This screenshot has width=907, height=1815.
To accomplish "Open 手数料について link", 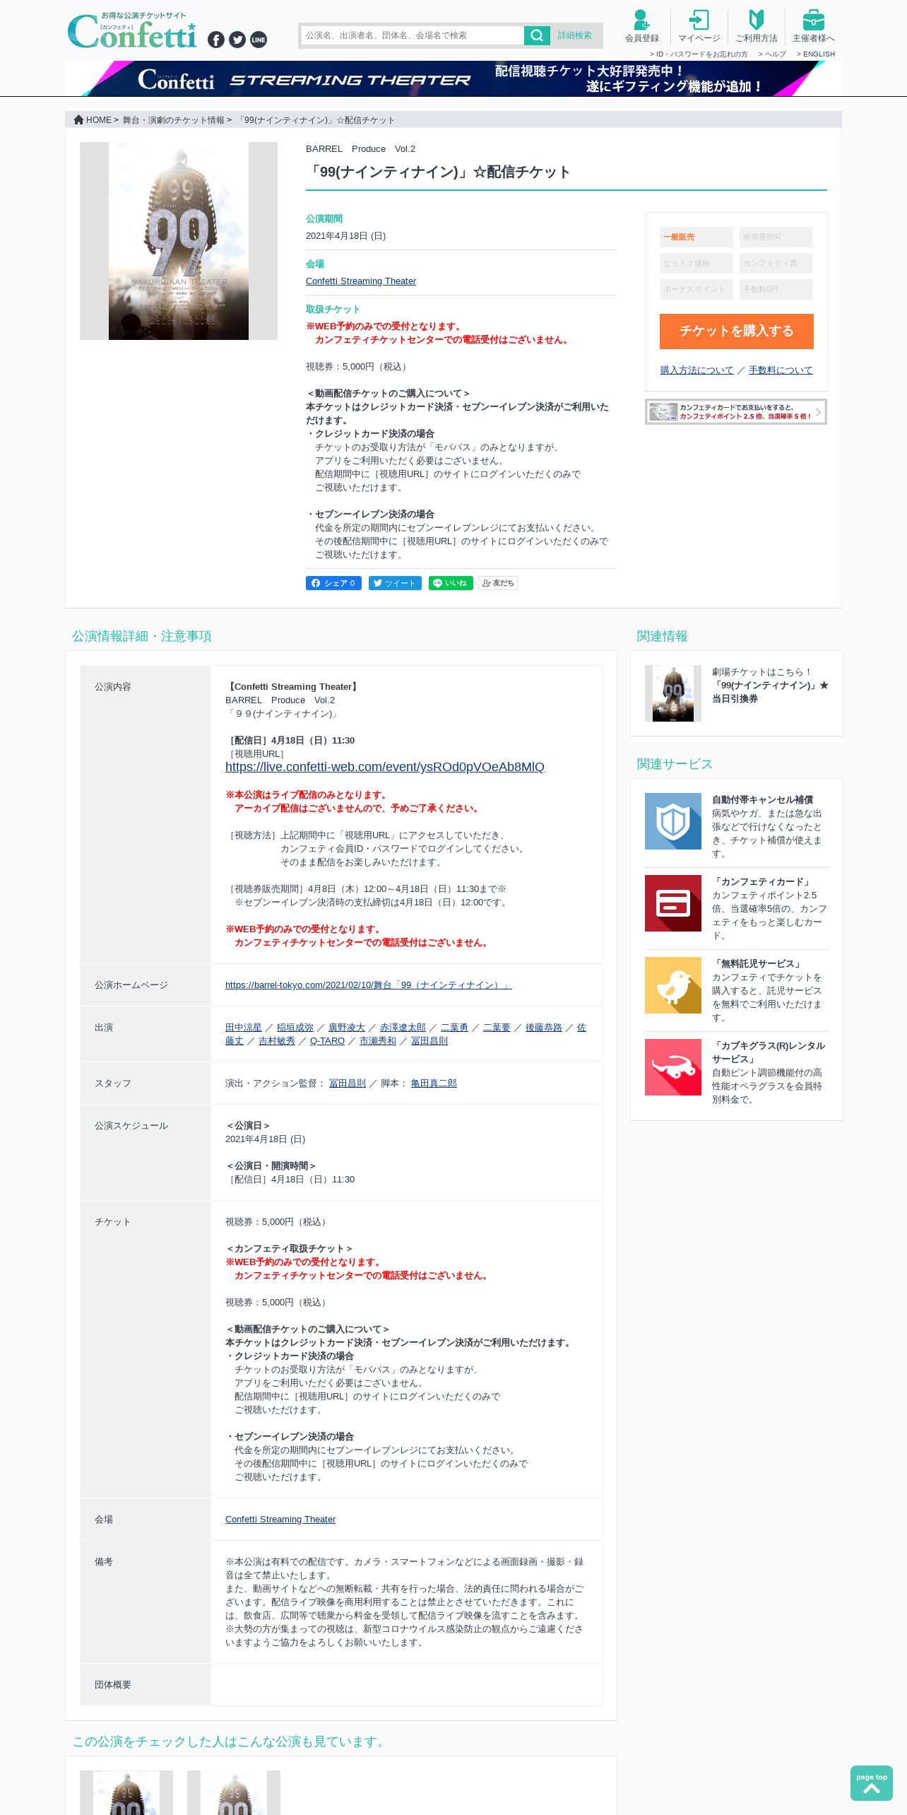I will [x=781, y=370].
